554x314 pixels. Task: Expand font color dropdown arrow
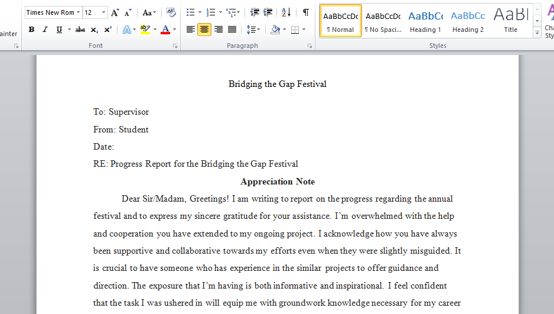click(x=175, y=30)
